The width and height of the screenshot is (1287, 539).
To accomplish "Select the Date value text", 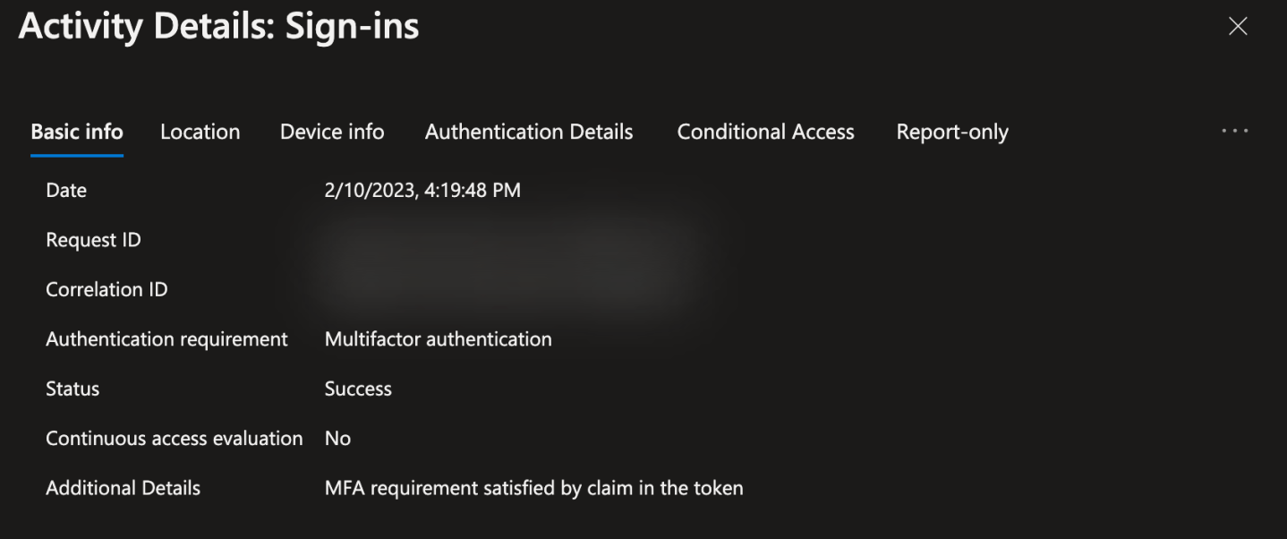I will [422, 190].
